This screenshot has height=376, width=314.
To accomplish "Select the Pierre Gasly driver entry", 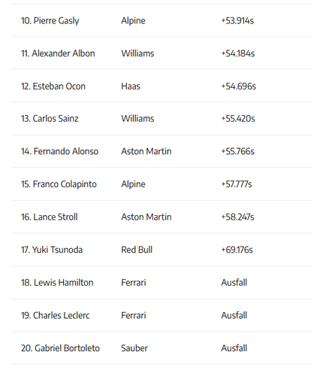I will coord(50,20).
